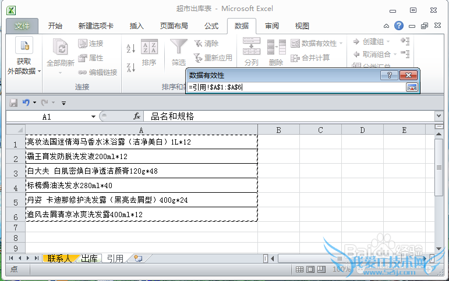Switch to Normal view in status bar
Image resolution: width=449 pixels, height=281 pixels.
point(299,269)
